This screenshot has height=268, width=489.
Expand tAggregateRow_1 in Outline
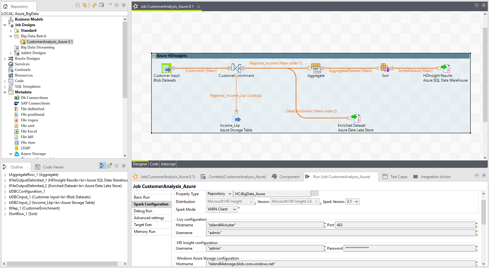(5, 175)
